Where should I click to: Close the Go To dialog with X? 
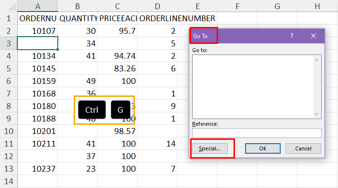coord(313,36)
